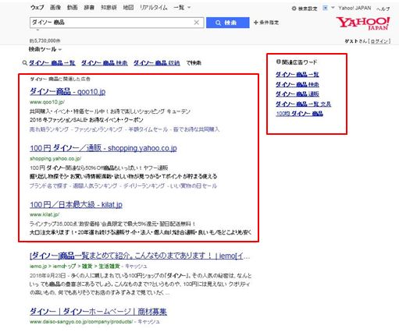Open the 100円／日本最大級 kilat.jp link

(76, 204)
